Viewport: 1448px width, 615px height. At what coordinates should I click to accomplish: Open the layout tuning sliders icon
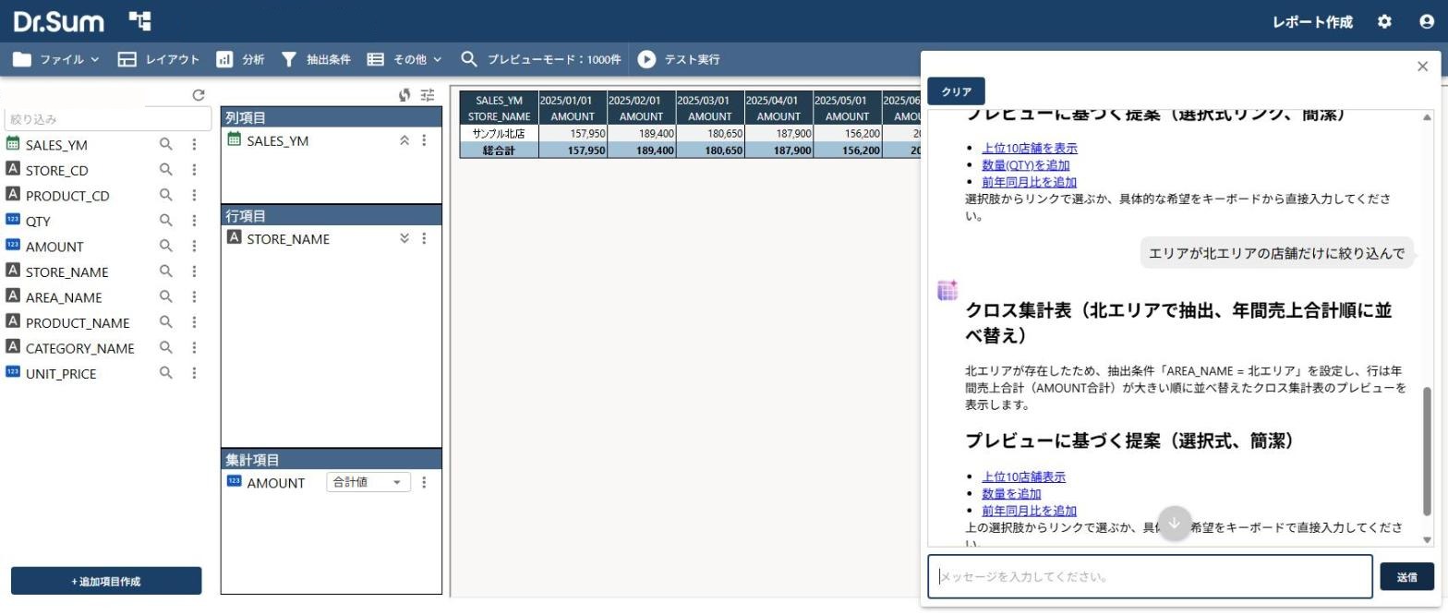(x=427, y=94)
